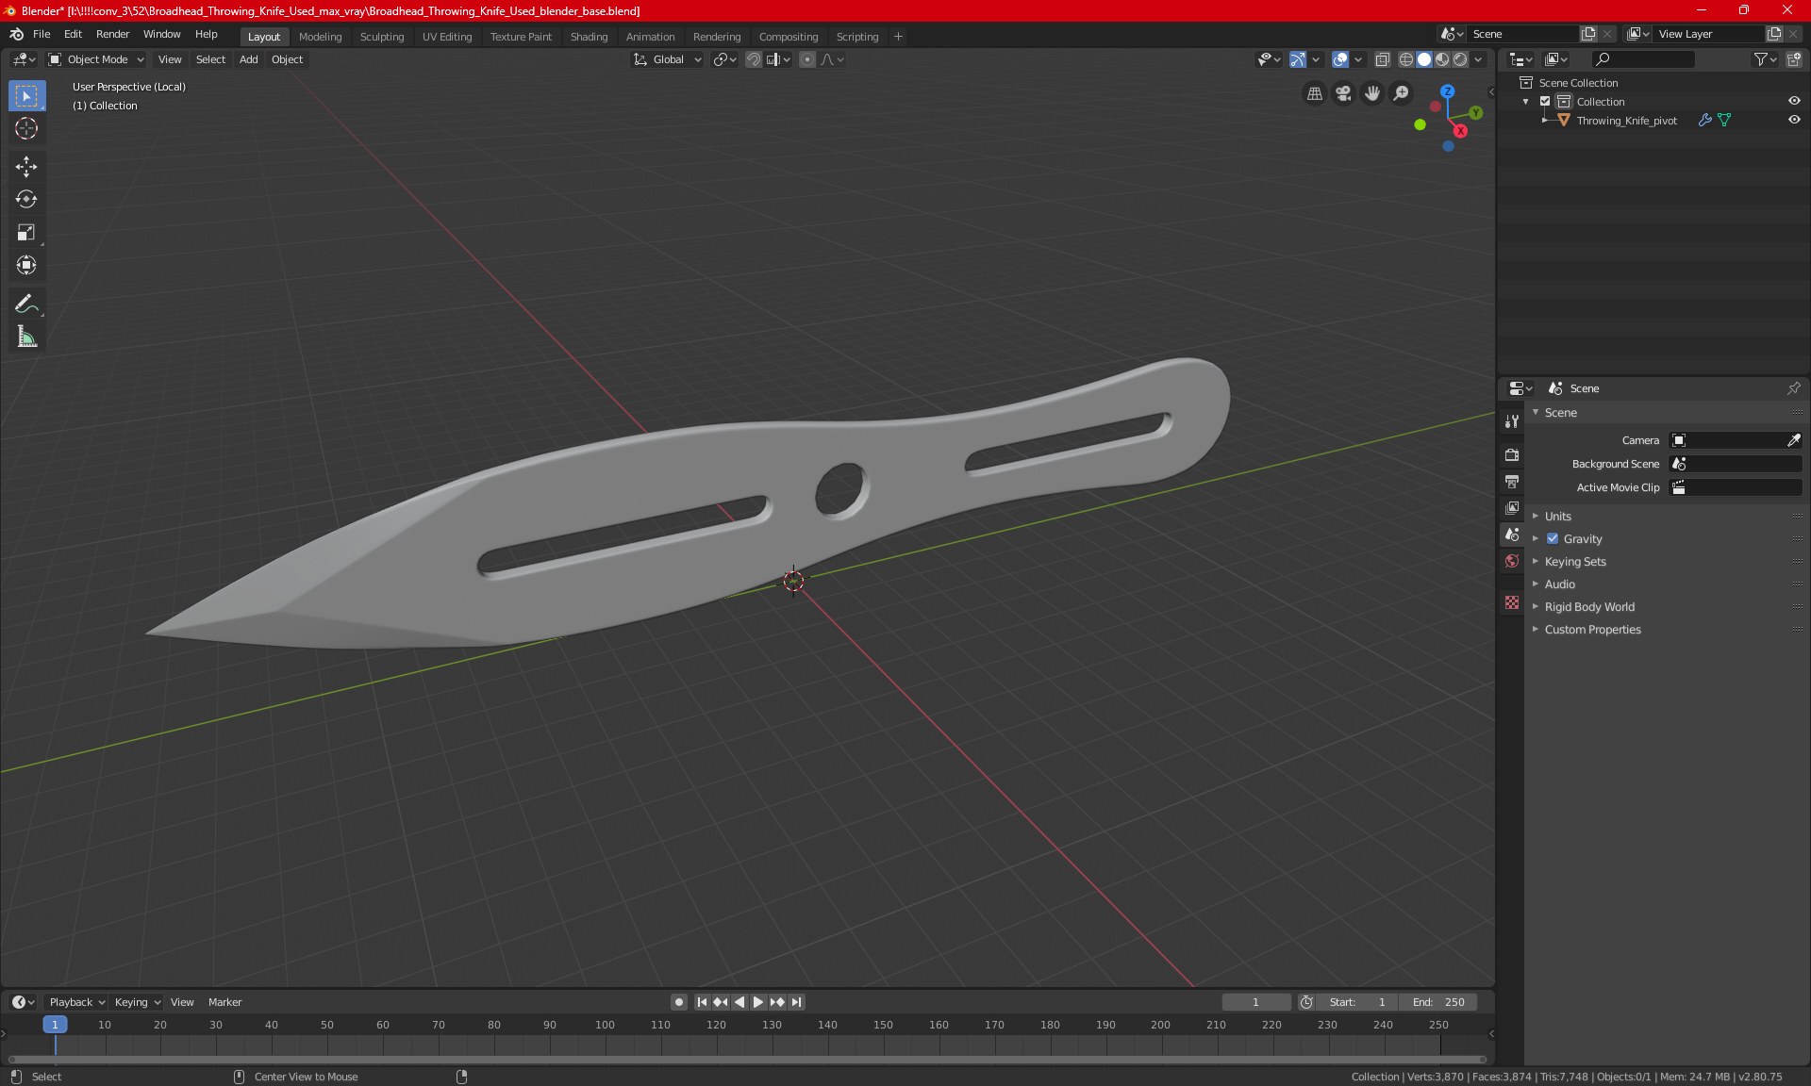The width and height of the screenshot is (1811, 1086).
Task: Toggle Gravity checkbox in Scene panel
Action: 1553,538
